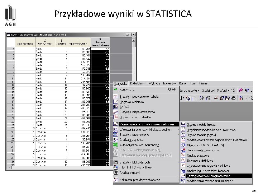Image resolution: width=258 pixels, height=194 pixels.
Task: Open the toolbar overflow arrow after help icon
Action: [x=252, y=91]
